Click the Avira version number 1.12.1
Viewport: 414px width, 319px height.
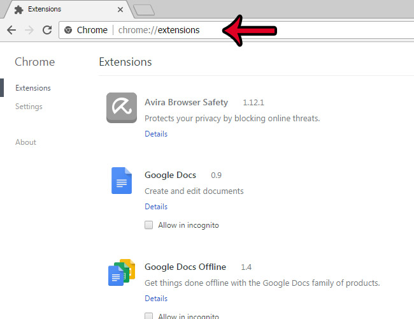(x=253, y=102)
